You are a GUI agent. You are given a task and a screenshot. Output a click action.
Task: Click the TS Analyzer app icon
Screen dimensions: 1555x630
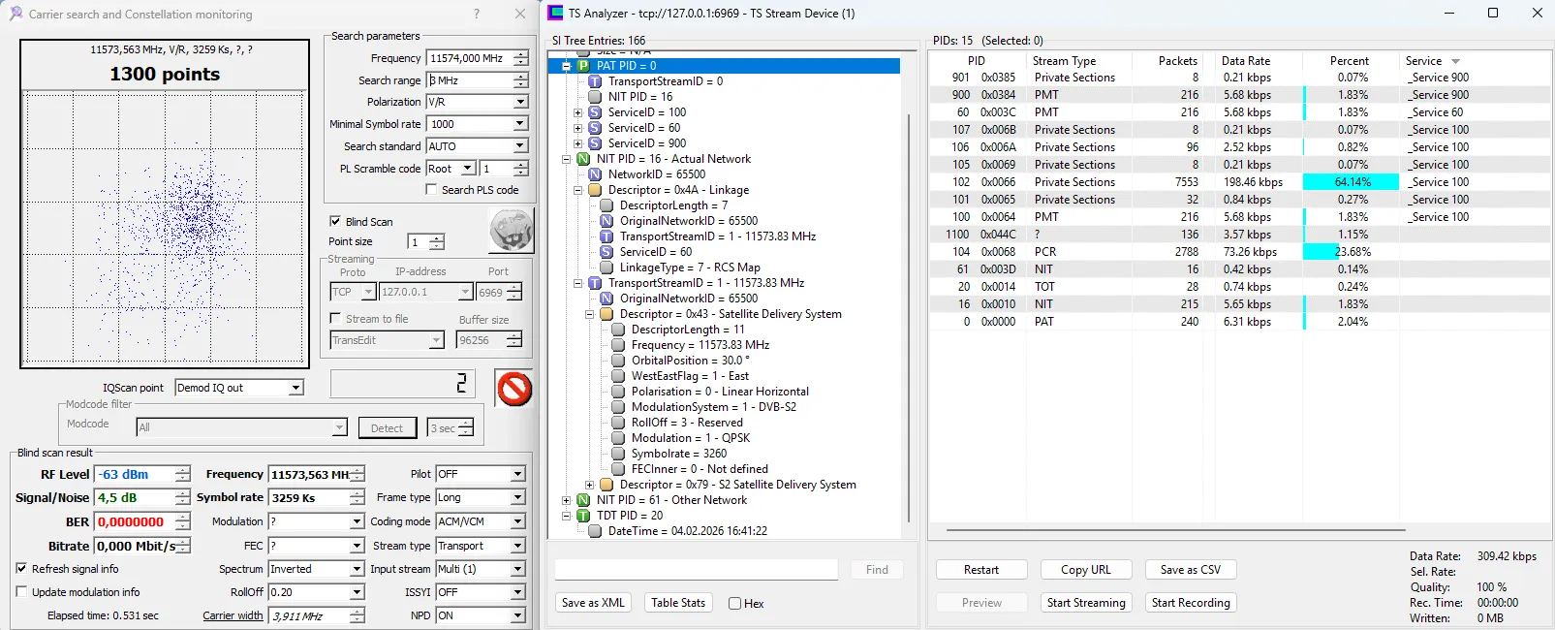pos(555,14)
